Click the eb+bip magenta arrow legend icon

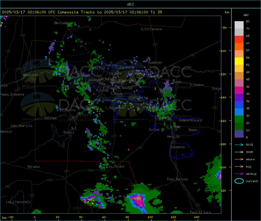click(239, 174)
